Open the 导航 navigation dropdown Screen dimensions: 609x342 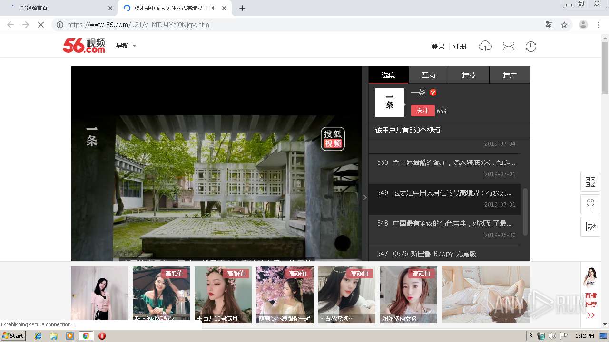pyautogui.click(x=126, y=46)
